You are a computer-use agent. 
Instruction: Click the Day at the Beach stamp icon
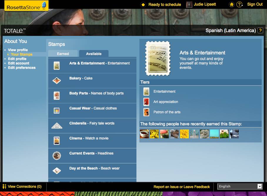(x=57, y=171)
